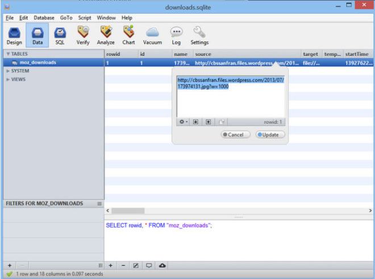
Task: Click the FILTERS FOR MOZ_DOWNLOADS header
Action: 44,203
